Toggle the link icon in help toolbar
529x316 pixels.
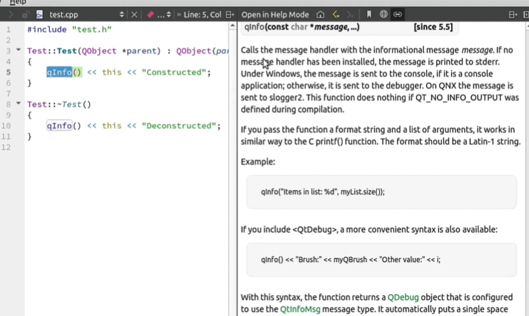point(398,15)
